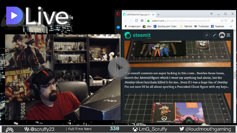Open the eBay bookmark
This screenshot has width=237, height=133.
pyautogui.click(x=147, y=26)
